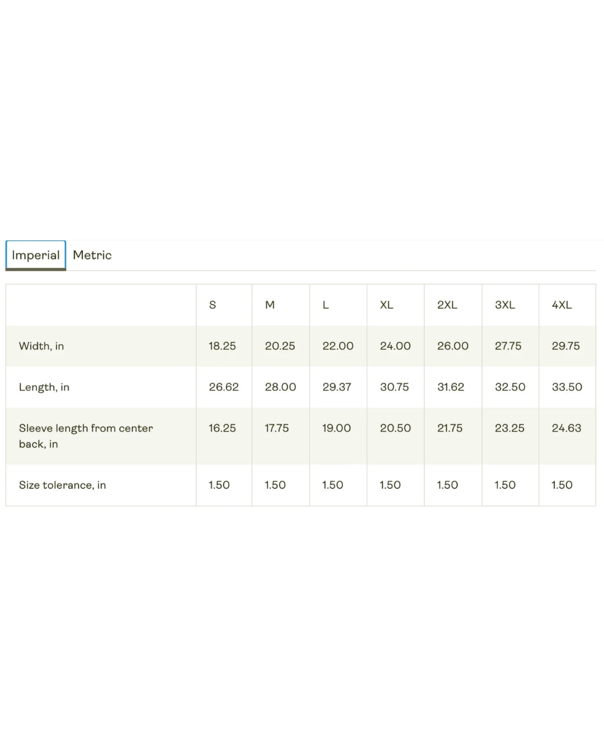Click the 2XL size column header
The width and height of the screenshot is (604, 755).
point(447,305)
